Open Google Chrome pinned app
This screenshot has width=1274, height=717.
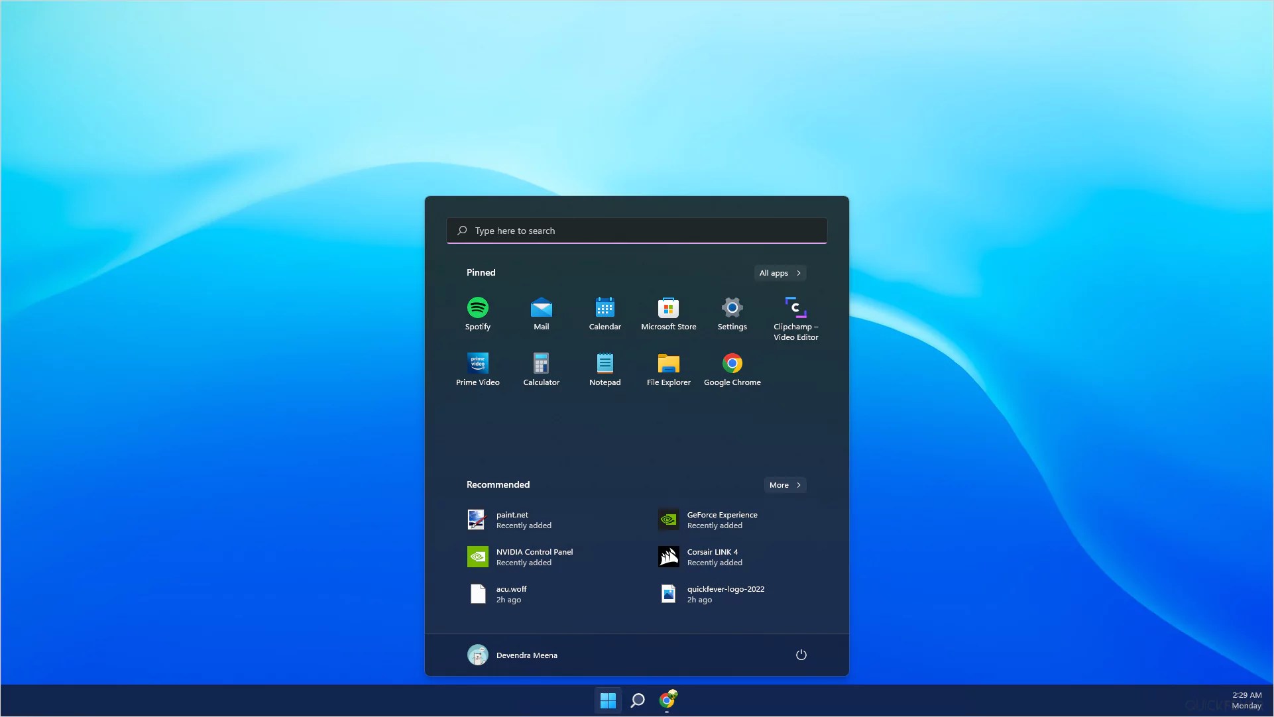732,369
